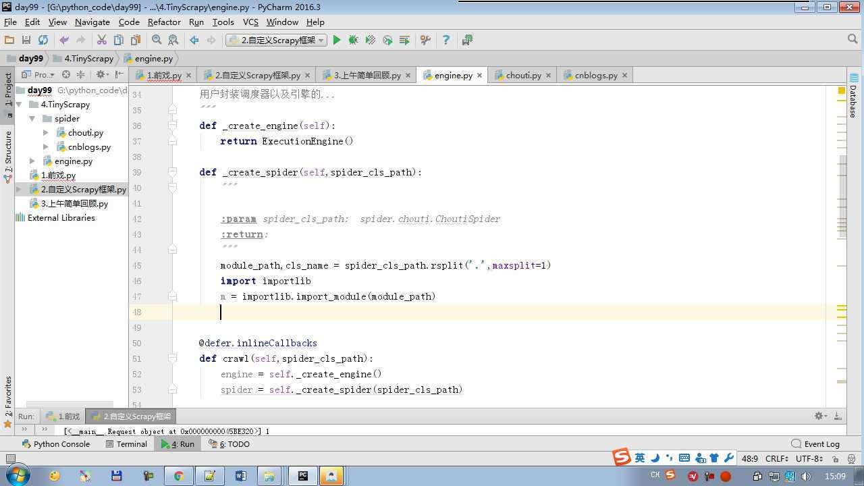This screenshot has height=486, width=864.
Task: Click the Open folder toolbar icon
Action: point(9,40)
